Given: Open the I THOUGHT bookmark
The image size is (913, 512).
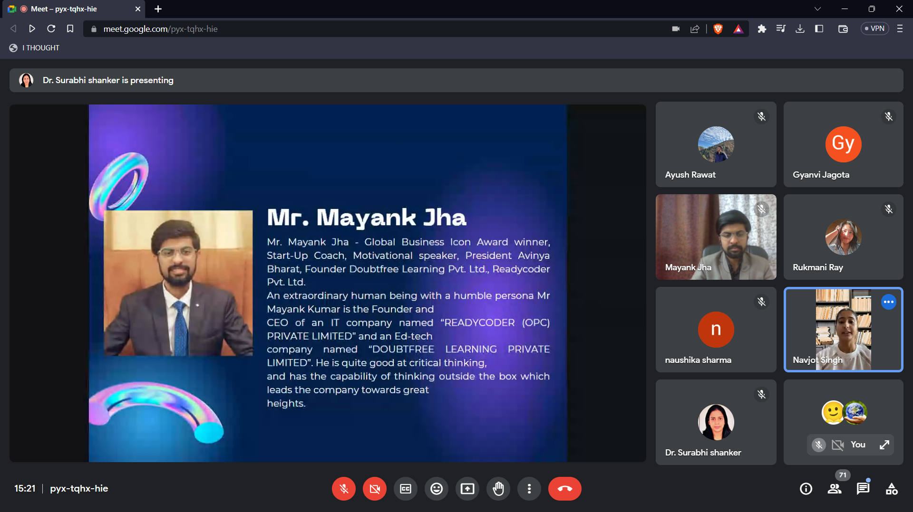Looking at the screenshot, I should pos(34,48).
